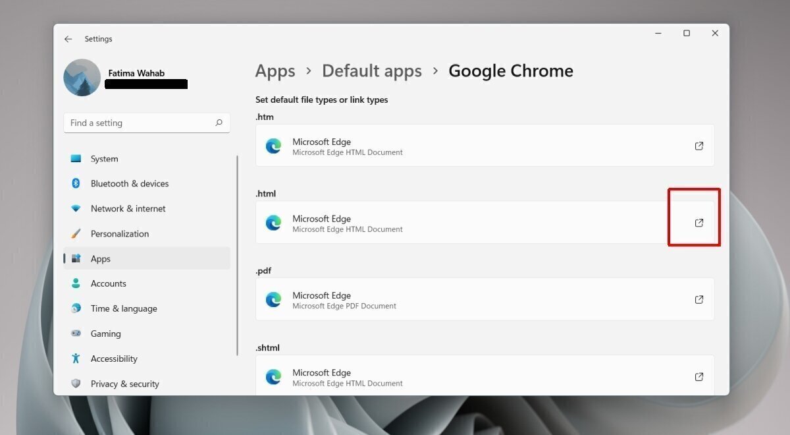Image resolution: width=790 pixels, height=435 pixels.
Task: Click the Apps breadcrumb link
Action: 275,71
